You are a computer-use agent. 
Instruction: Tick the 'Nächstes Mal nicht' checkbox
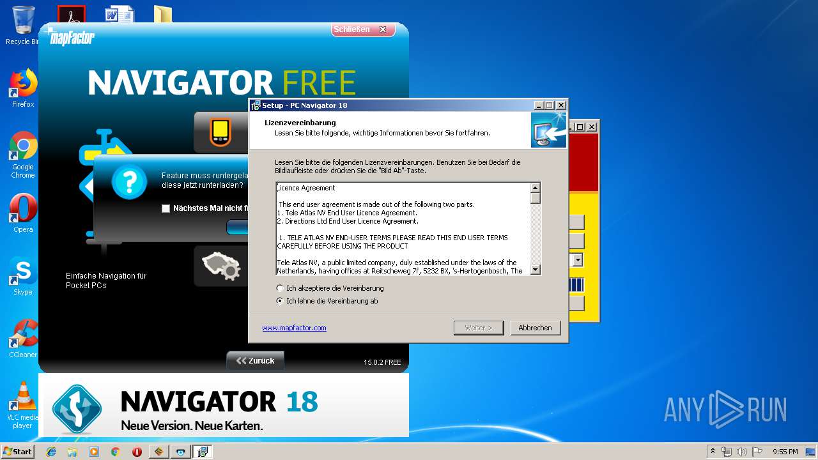click(x=166, y=208)
